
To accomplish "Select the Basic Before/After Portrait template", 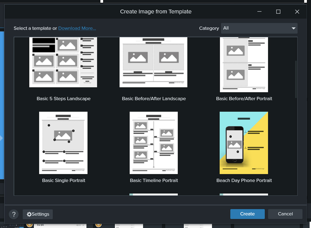I will click(x=244, y=65).
